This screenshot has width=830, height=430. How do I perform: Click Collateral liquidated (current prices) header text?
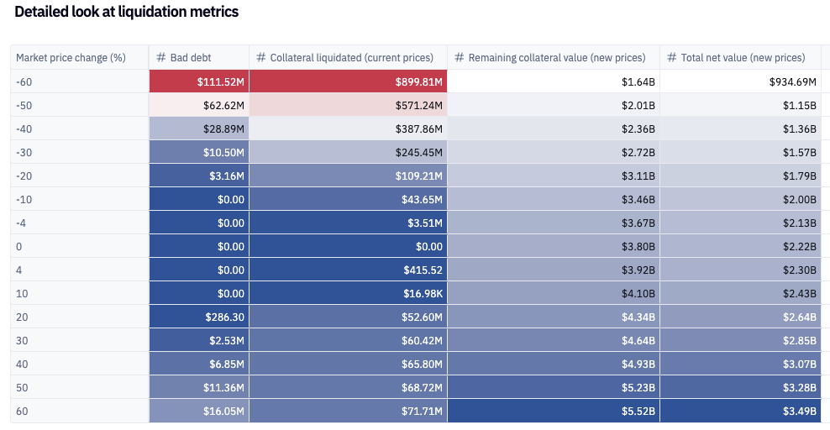coord(352,58)
